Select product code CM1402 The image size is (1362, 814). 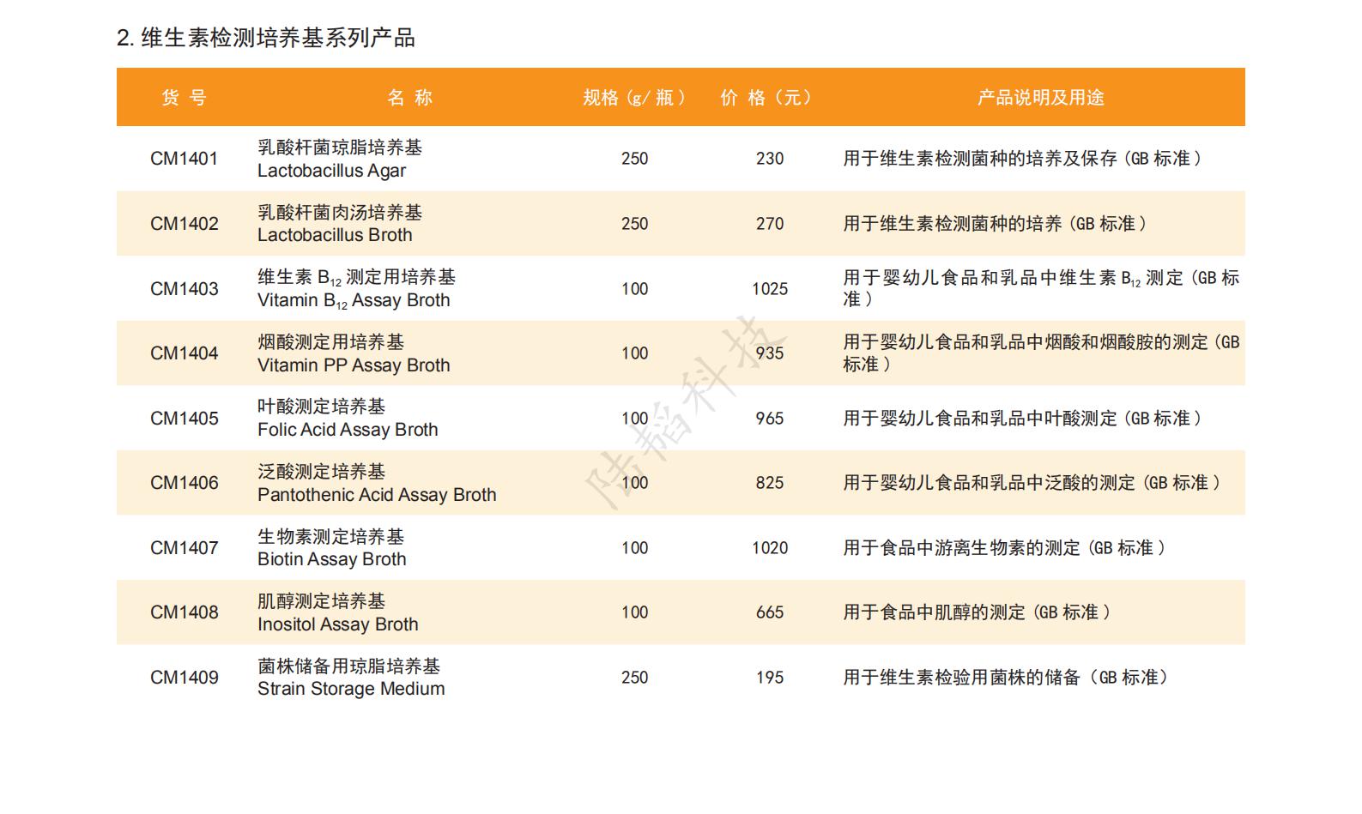[x=185, y=224]
